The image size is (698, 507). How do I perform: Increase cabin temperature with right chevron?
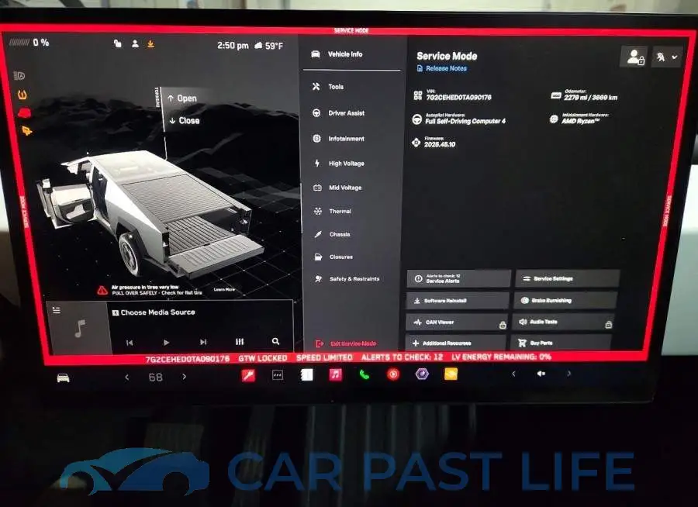[184, 377]
